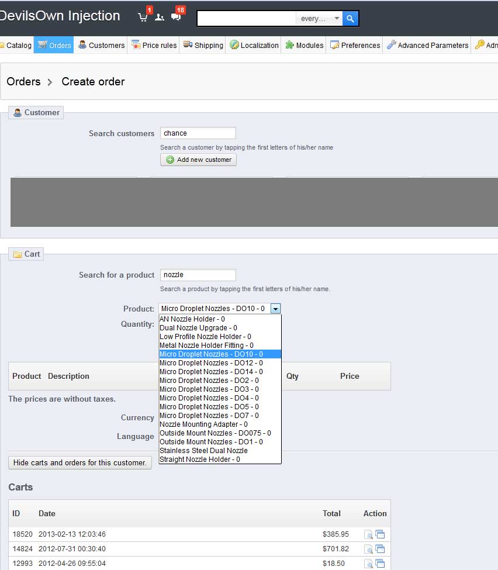
Task: Open the Orders menu tab
Action: 54,45
